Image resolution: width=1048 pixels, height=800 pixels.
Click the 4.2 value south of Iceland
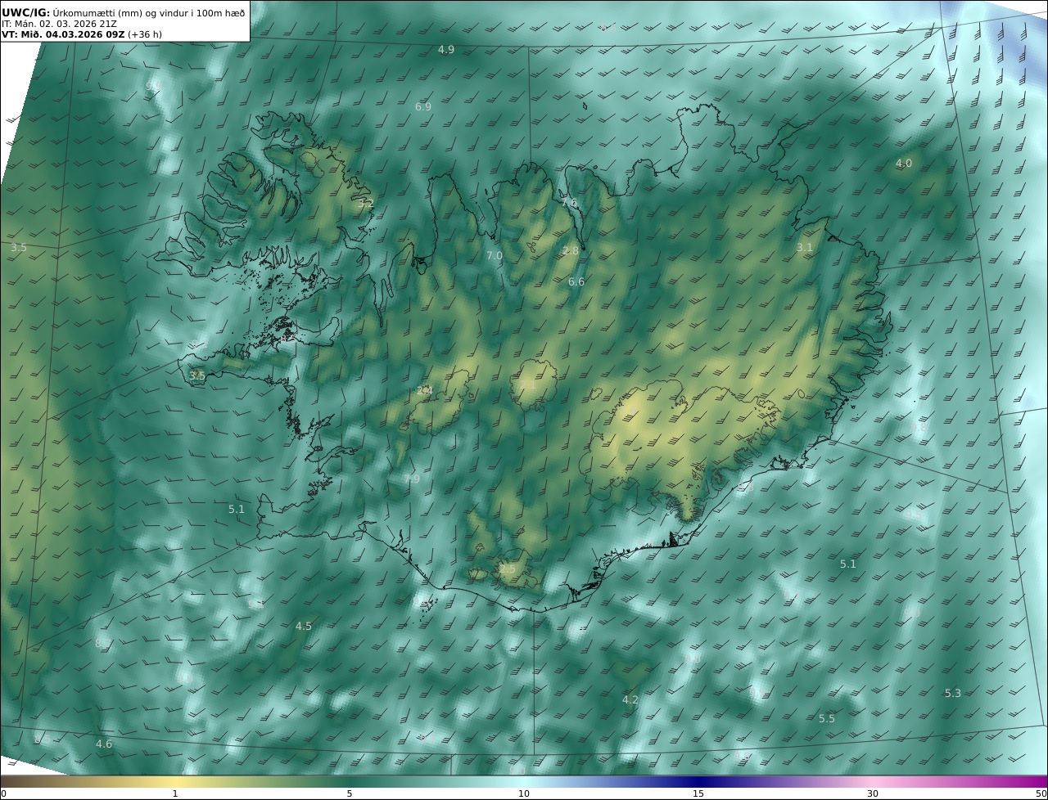tap(630, 700)
